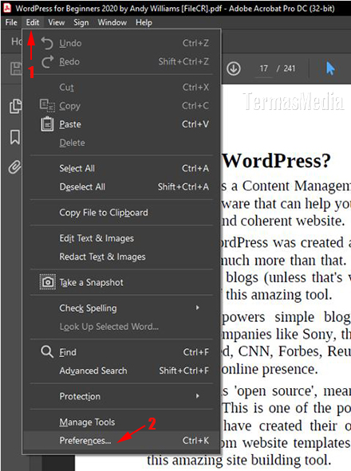
Task: Choose Delete from the Edit menu
Action: tap(121, 143)
